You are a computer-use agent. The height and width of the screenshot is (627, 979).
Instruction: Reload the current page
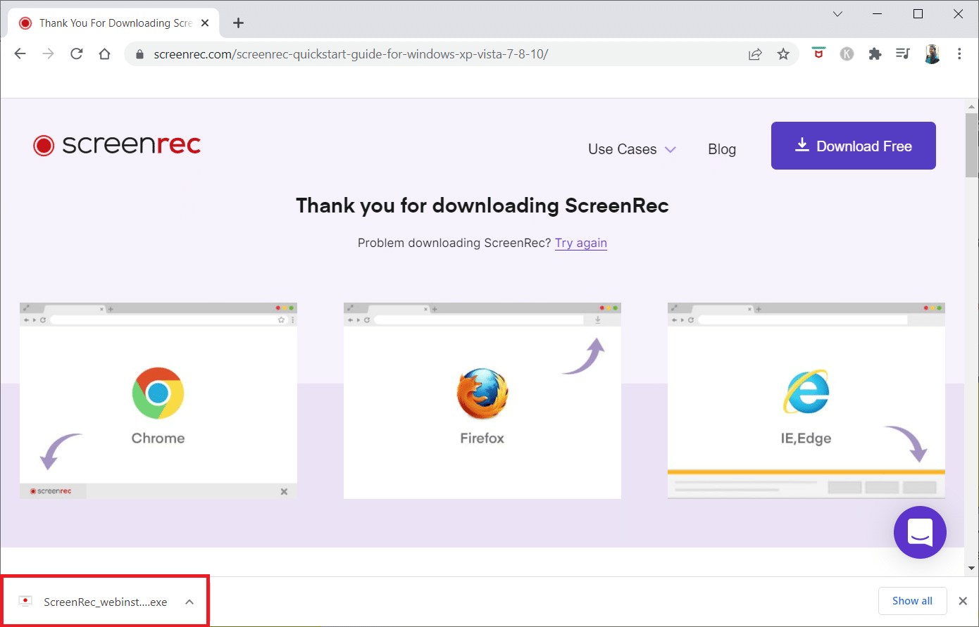77,54
